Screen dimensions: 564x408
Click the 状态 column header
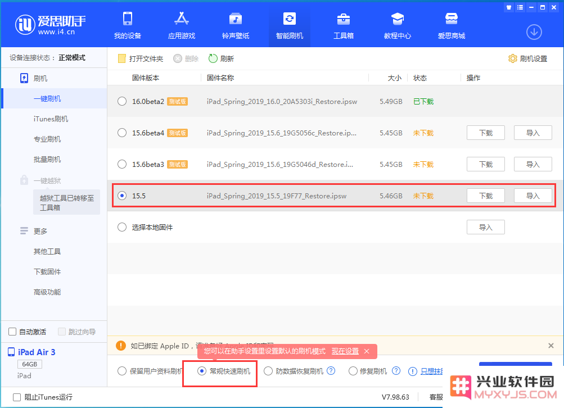pos(420,78)
